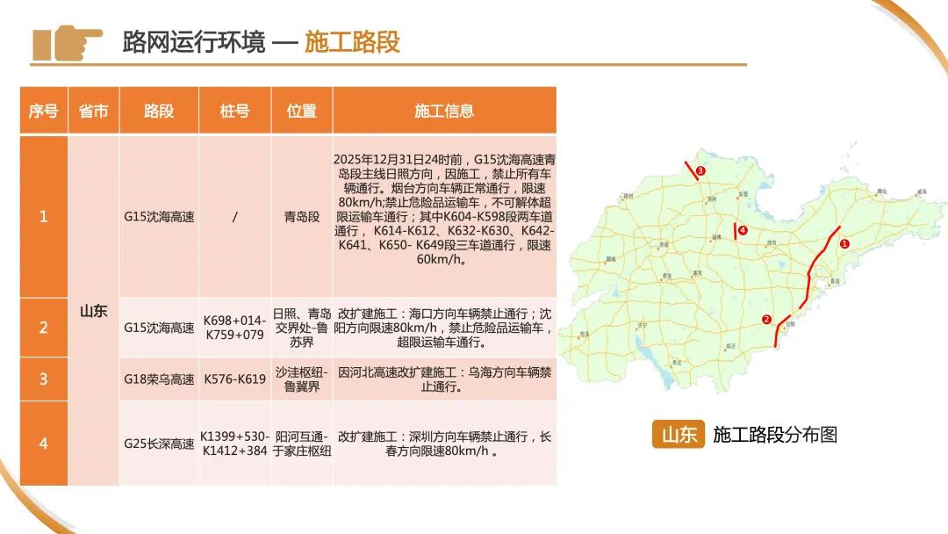
Task: Click red map marker number 3
Action: pos(700,171)
